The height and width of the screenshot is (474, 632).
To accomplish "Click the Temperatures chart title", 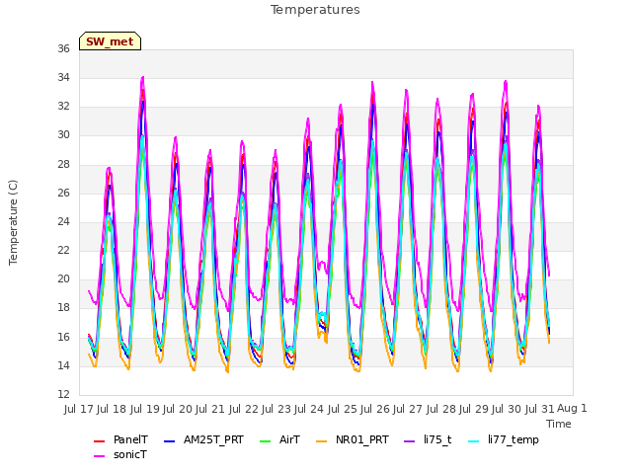I will 315,10.
